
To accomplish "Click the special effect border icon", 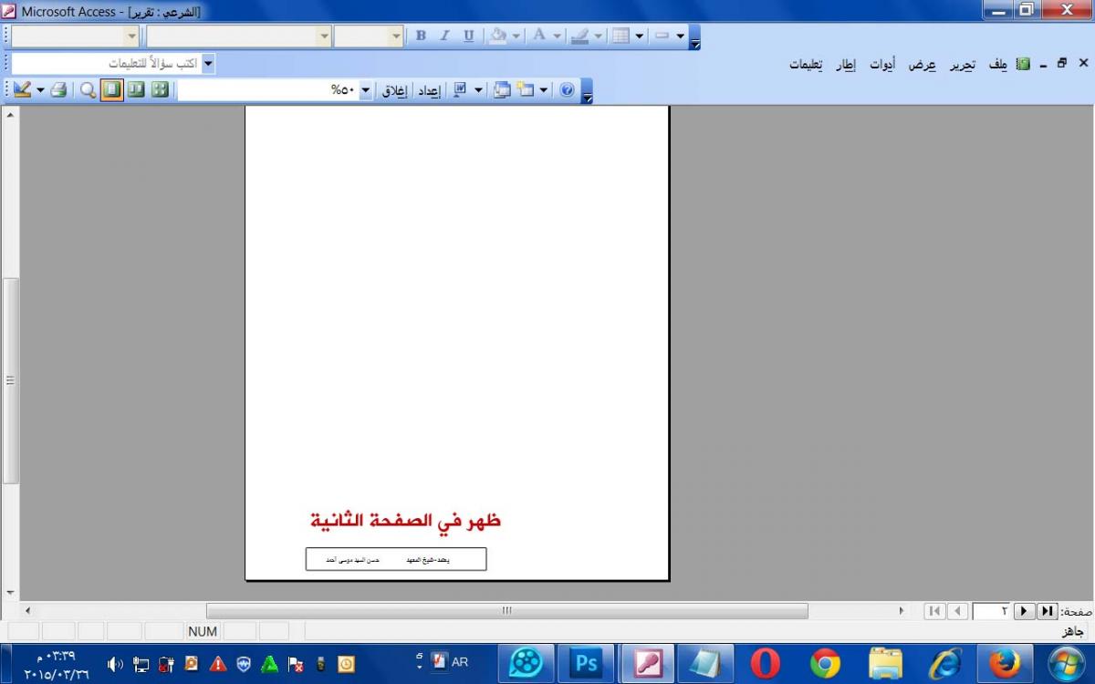I will click(662, 36).
